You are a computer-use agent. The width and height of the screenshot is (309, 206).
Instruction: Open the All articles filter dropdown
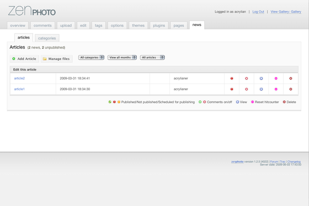click(152, 57)
